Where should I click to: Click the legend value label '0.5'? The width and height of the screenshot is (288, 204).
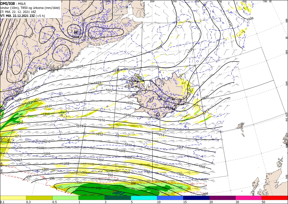[x=54, y=202]
